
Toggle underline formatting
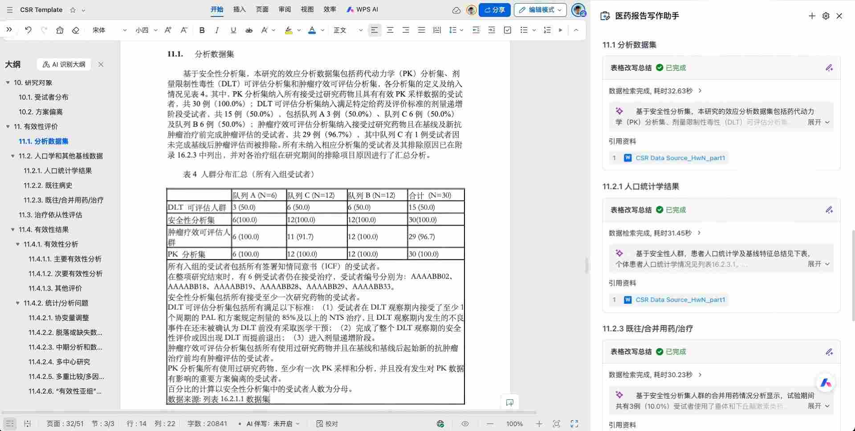(x=232, y=30)
